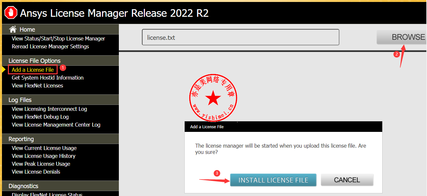The width and height of the screenshot is (427, 196).
Task: Open Get System Hostid Information
Action: click(48, 78)
